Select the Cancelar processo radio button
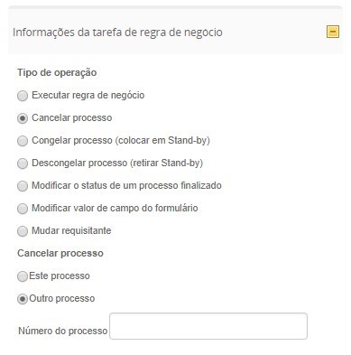This screenshot has height=355, width=351. (23, 118)
